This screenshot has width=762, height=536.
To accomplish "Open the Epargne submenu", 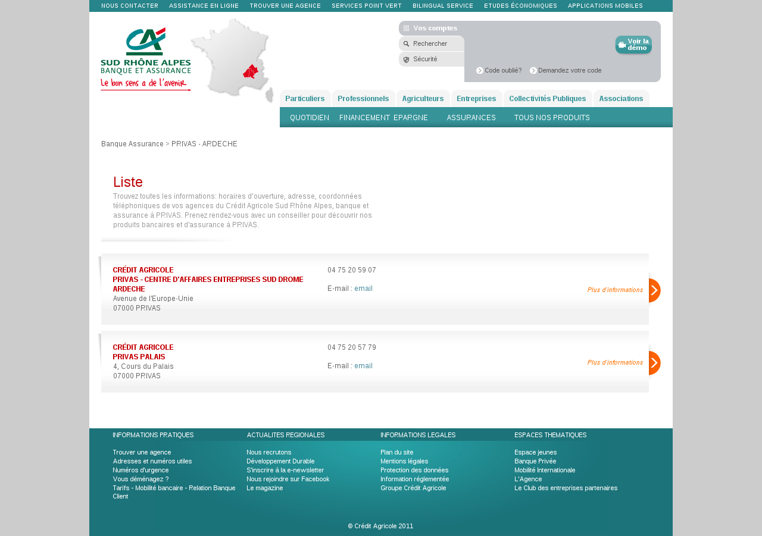I will (x=411, y=118).
